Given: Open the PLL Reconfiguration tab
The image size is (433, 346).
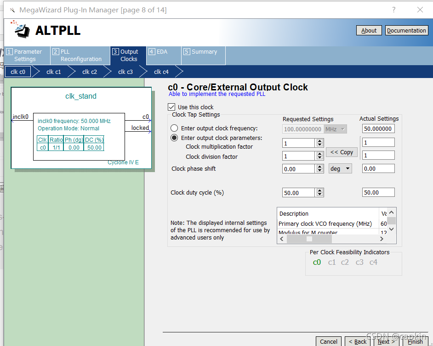Looking at the screenshot, I should click(x=80, y=56).
